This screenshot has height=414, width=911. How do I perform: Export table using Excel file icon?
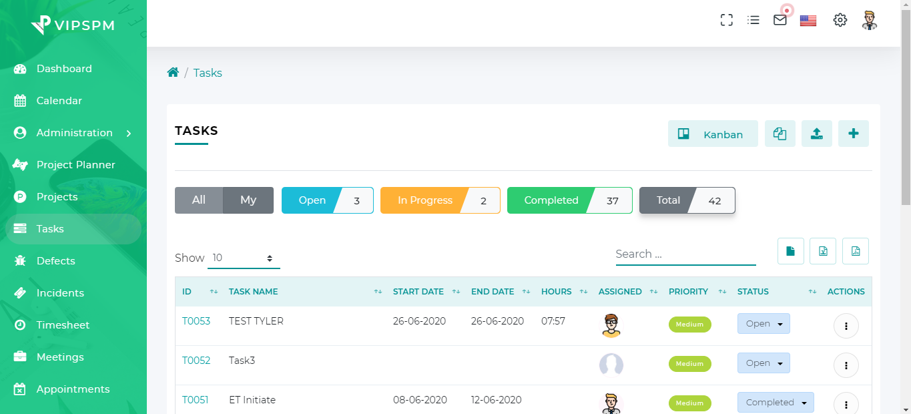pyautogui.click(x=823, y=251)
